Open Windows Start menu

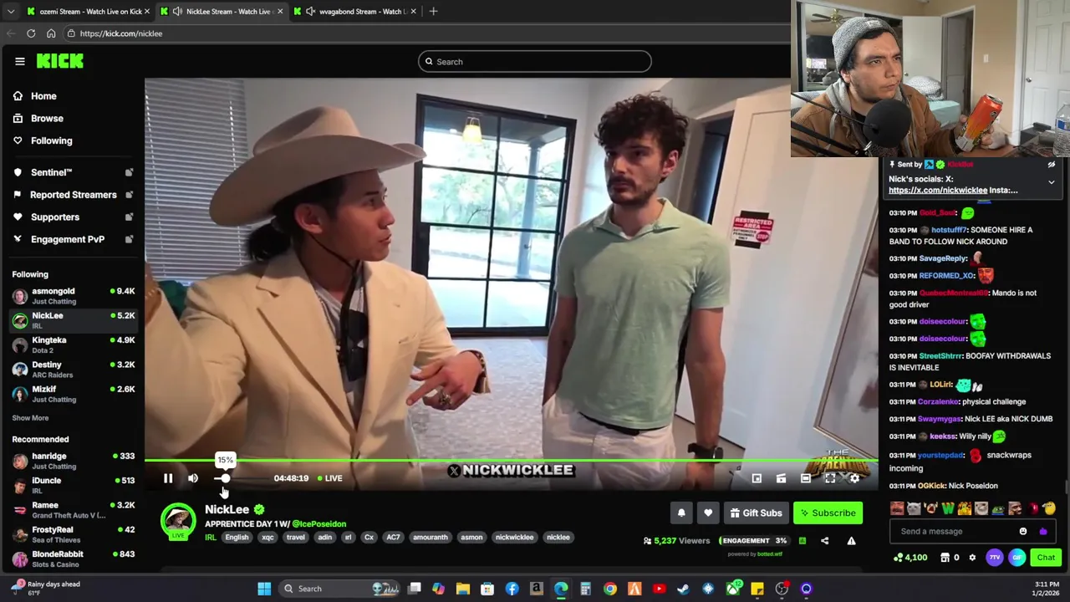[264, 589]
